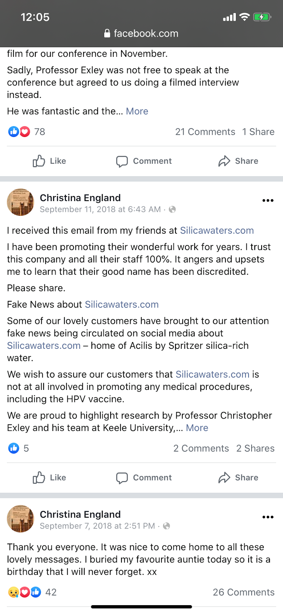
Task: View 2 Shares on Silicawaters post
Action: click(255, 449)
